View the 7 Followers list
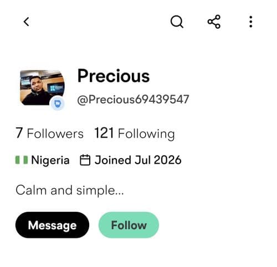The image size is (277, 267). [x=49, y=133]
